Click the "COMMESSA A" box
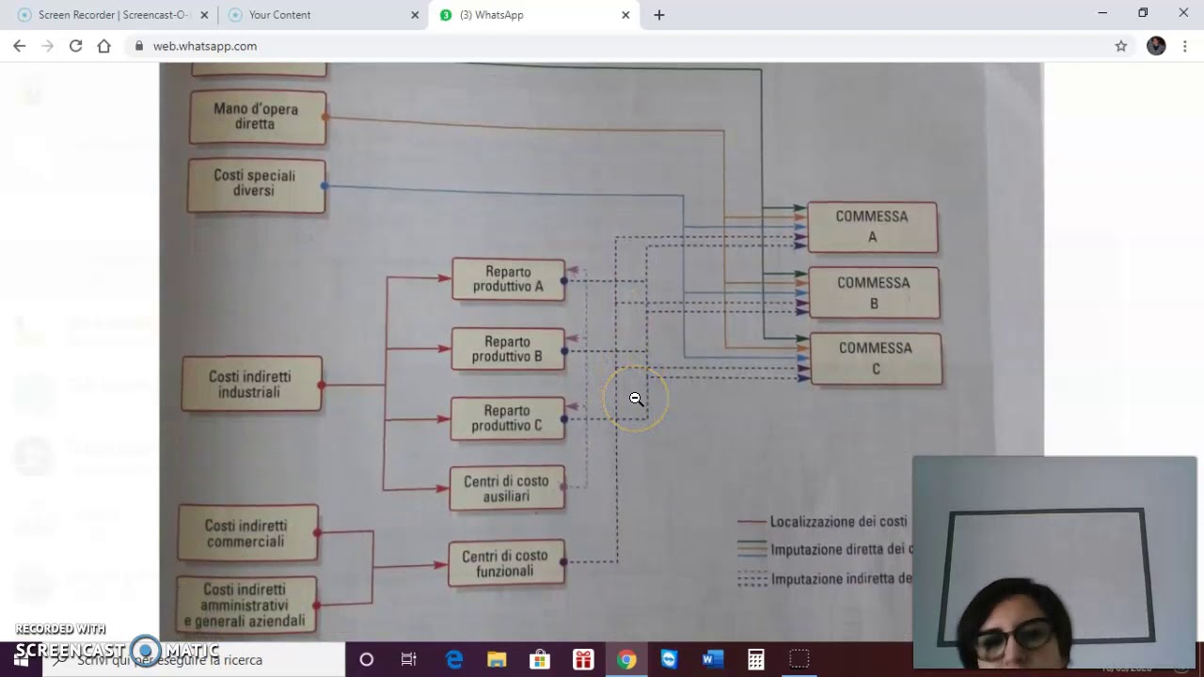Screen dimensions: 1204x677 tap(872, 227)
